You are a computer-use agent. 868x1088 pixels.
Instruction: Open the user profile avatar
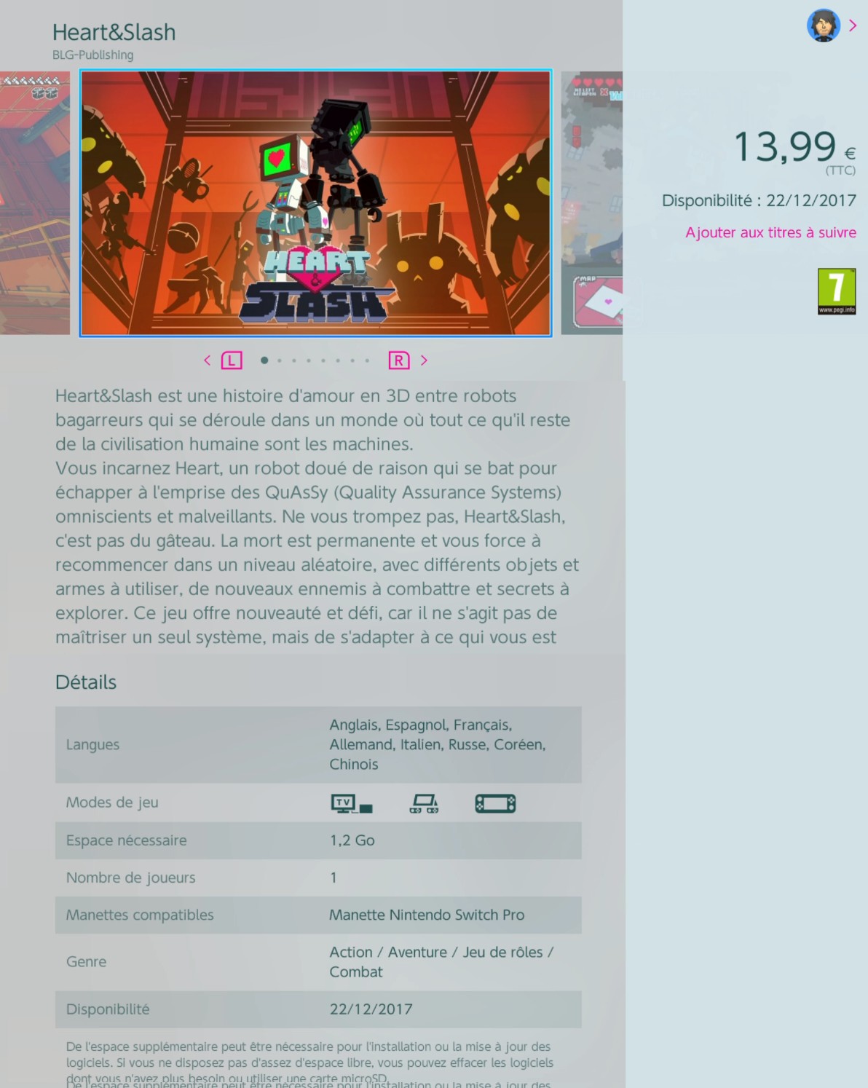tap(824, 25)
